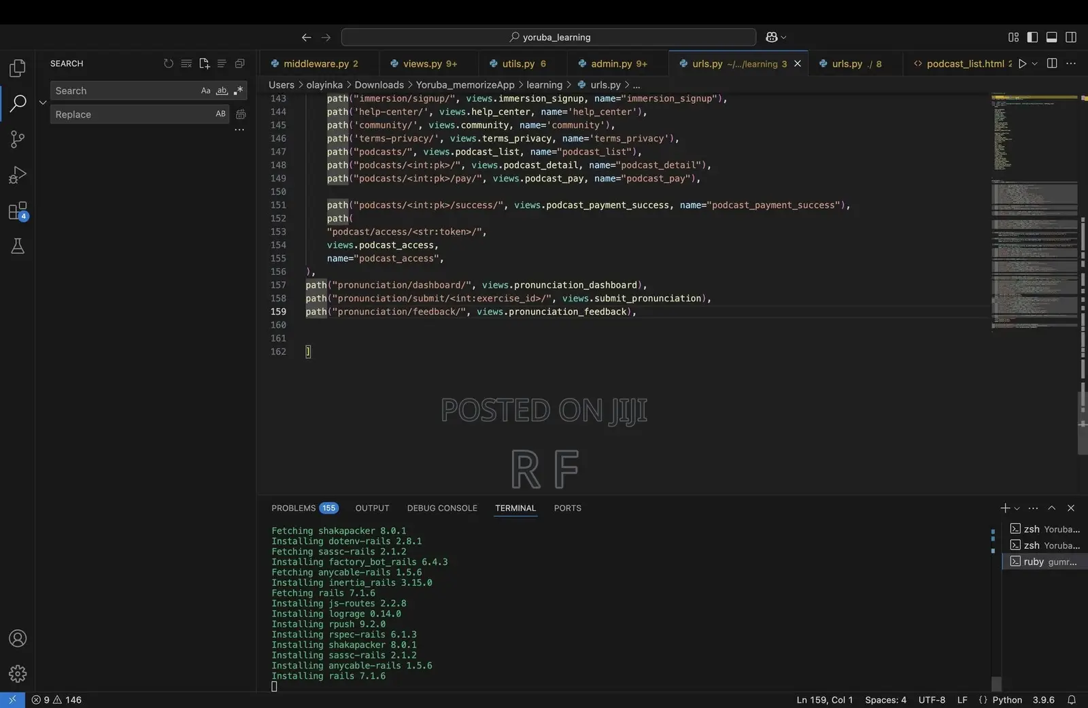Open Manage gear settings menu
1088x708 pixels.
pos(18,673)
